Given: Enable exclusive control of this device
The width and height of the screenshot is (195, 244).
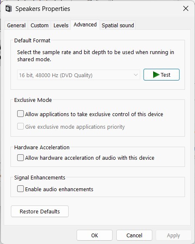Looking at the screenshot, I should tap(21, 114).
